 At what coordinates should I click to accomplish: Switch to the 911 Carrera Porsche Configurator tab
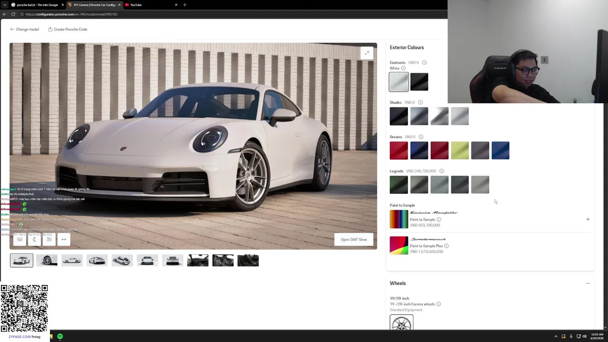coord(94,5)
